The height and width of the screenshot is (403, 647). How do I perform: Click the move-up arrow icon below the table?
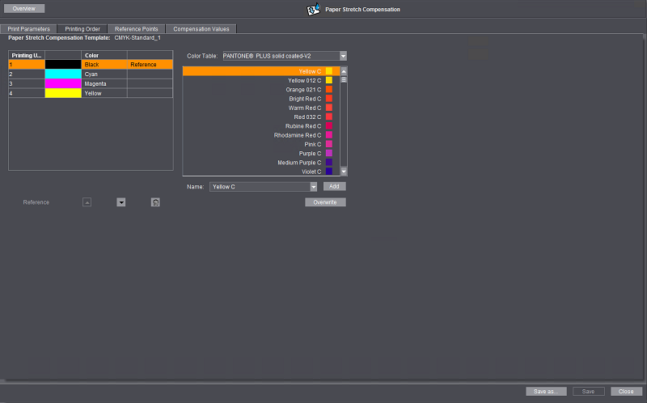coord(87,202)
